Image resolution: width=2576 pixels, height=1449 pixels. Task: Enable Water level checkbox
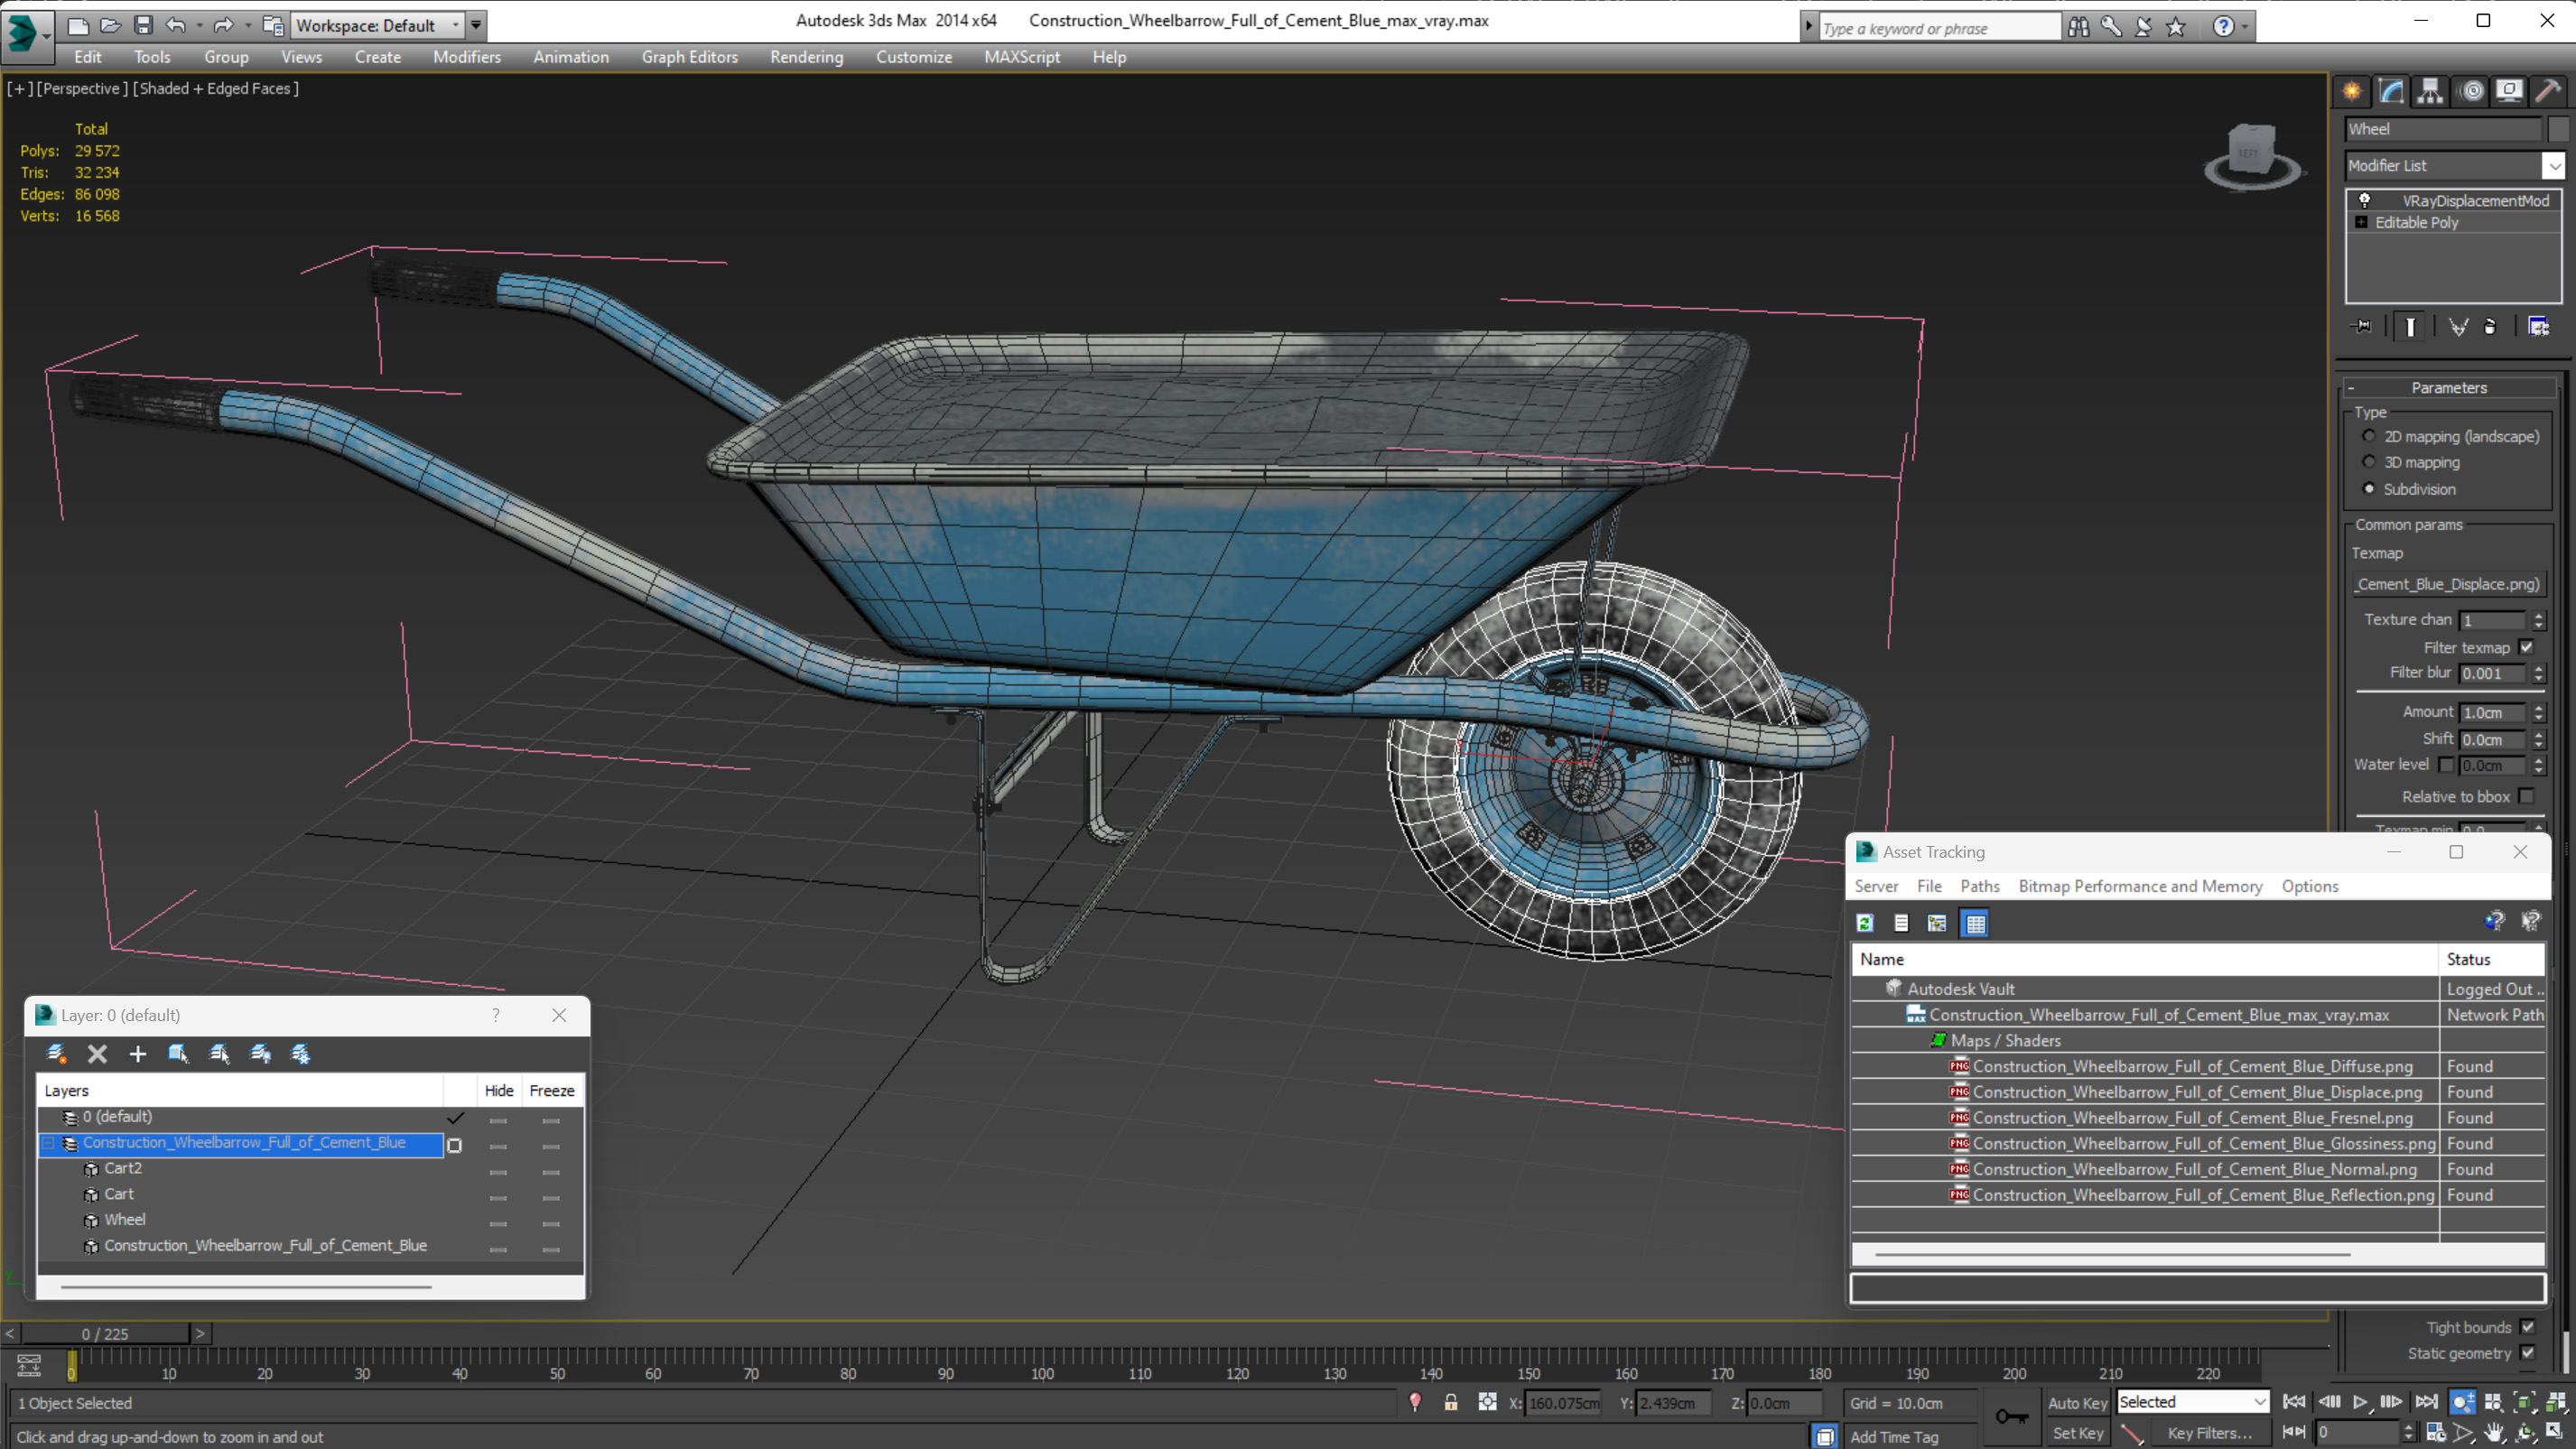click(x=2446, y=765)
